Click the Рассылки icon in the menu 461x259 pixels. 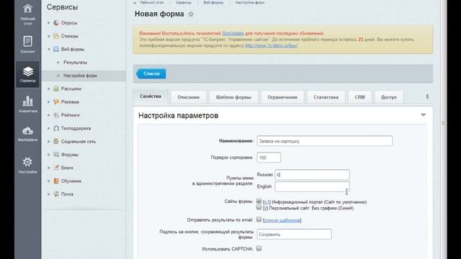[56, 88]
